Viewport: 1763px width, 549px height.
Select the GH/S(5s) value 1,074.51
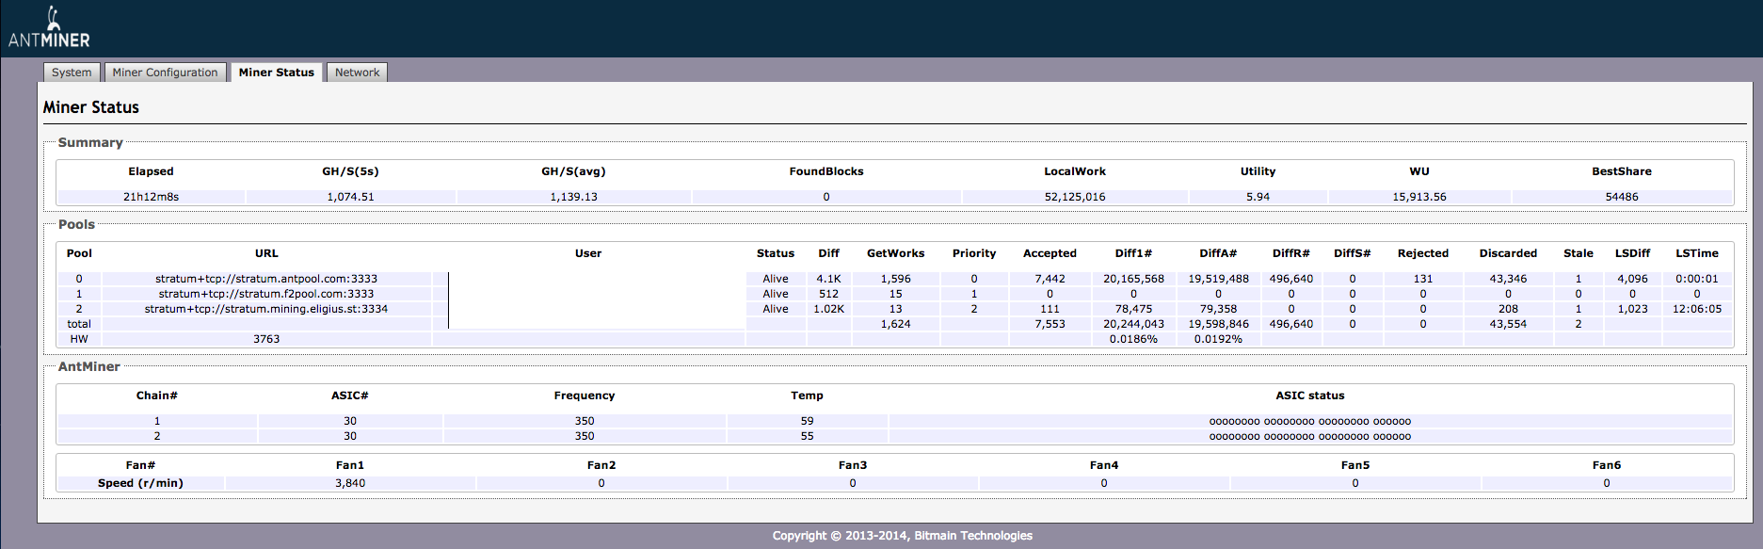pyautogui.click(x=350, y=197)
